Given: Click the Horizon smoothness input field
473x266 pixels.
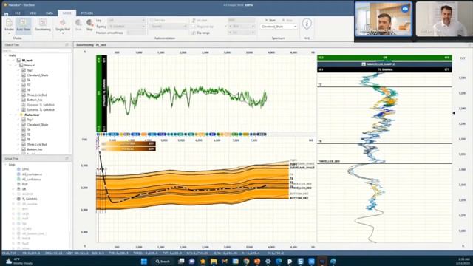Looking at the screenshot, I should click(137, 33).
